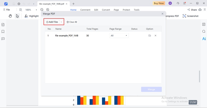Click the Highlight tool
Image resolution: width=207 pixels, height=108 pixels.
(32, 16)
